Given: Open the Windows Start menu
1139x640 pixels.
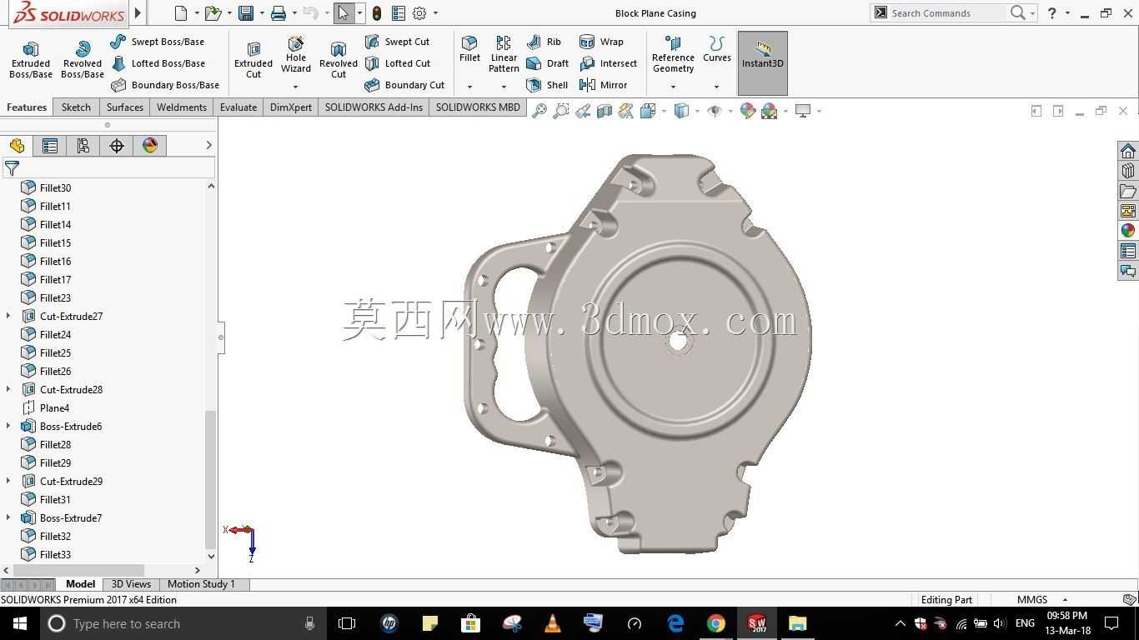Looking at the screenshot, I should [19, 623].
